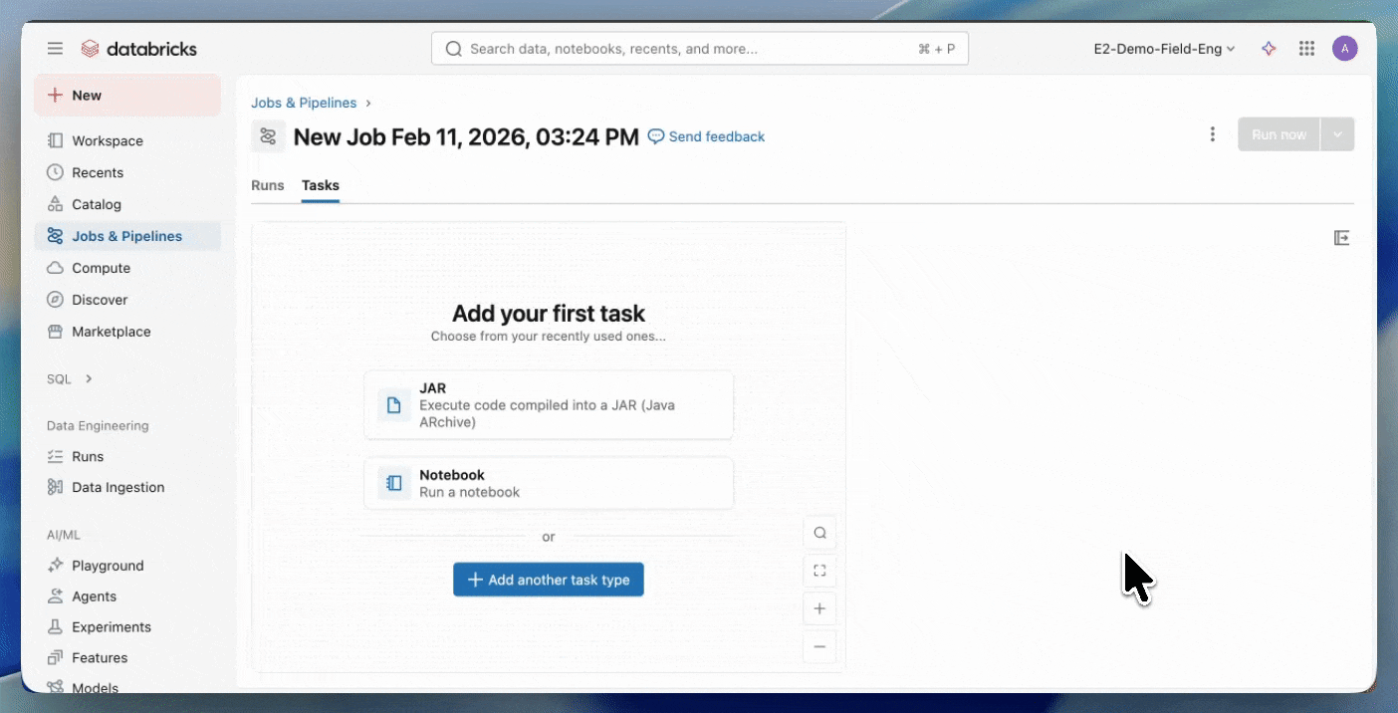Expand the E2-Demo-Field-Eng workspace dropdown
The height and width of the screenshot is (713, 1398).
coord(1163,48)
